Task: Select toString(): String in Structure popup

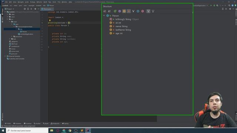Action: coord(123,19)
